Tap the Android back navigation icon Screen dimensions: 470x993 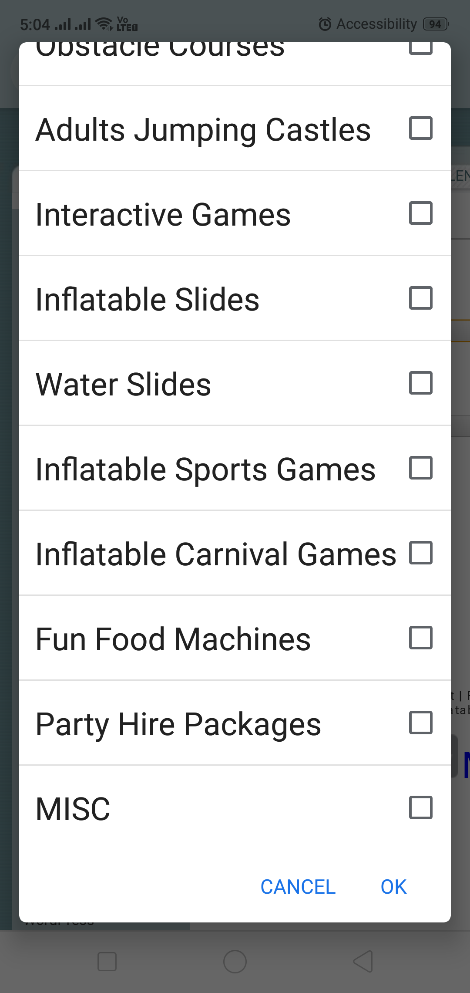(x=363, y=961)
